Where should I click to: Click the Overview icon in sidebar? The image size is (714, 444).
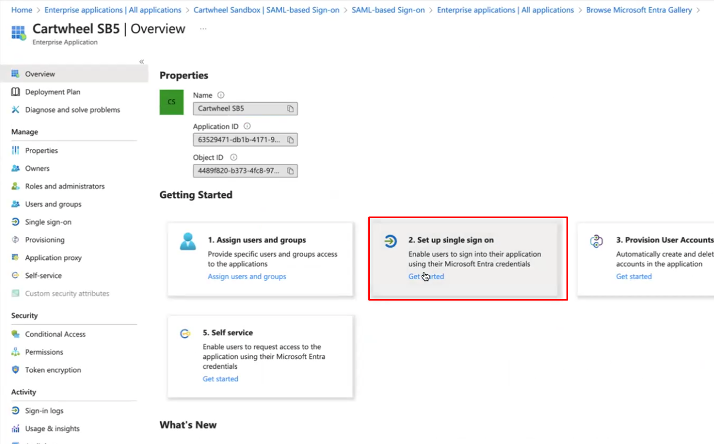pos(15,74)
